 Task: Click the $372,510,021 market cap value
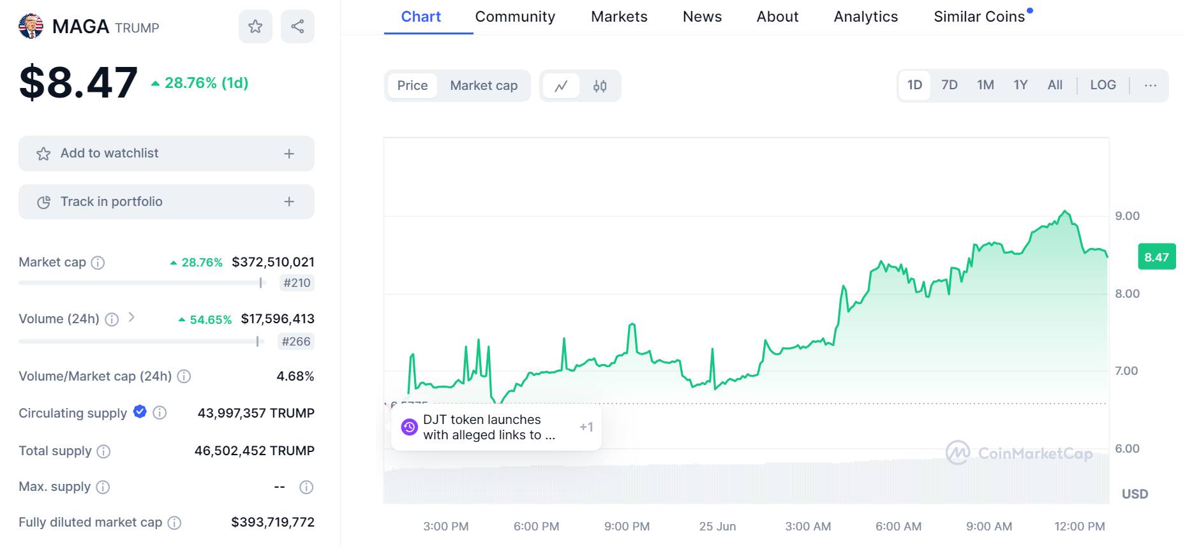pyautogui.click(x=273, y=262)
